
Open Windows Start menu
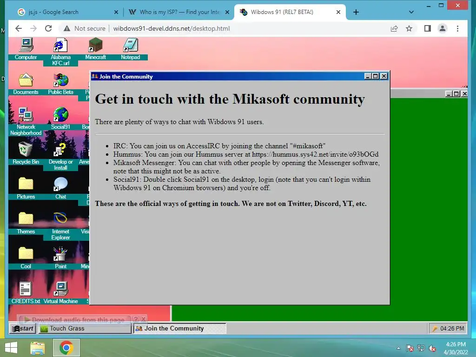pyautogui.click(x=11, y=348)
